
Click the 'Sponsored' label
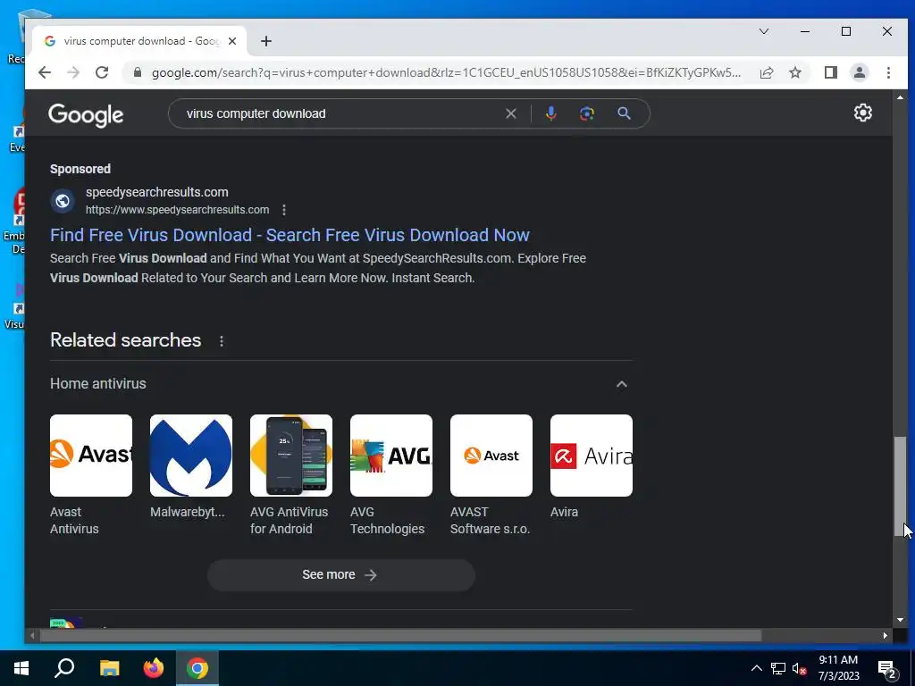click(80, 169)
